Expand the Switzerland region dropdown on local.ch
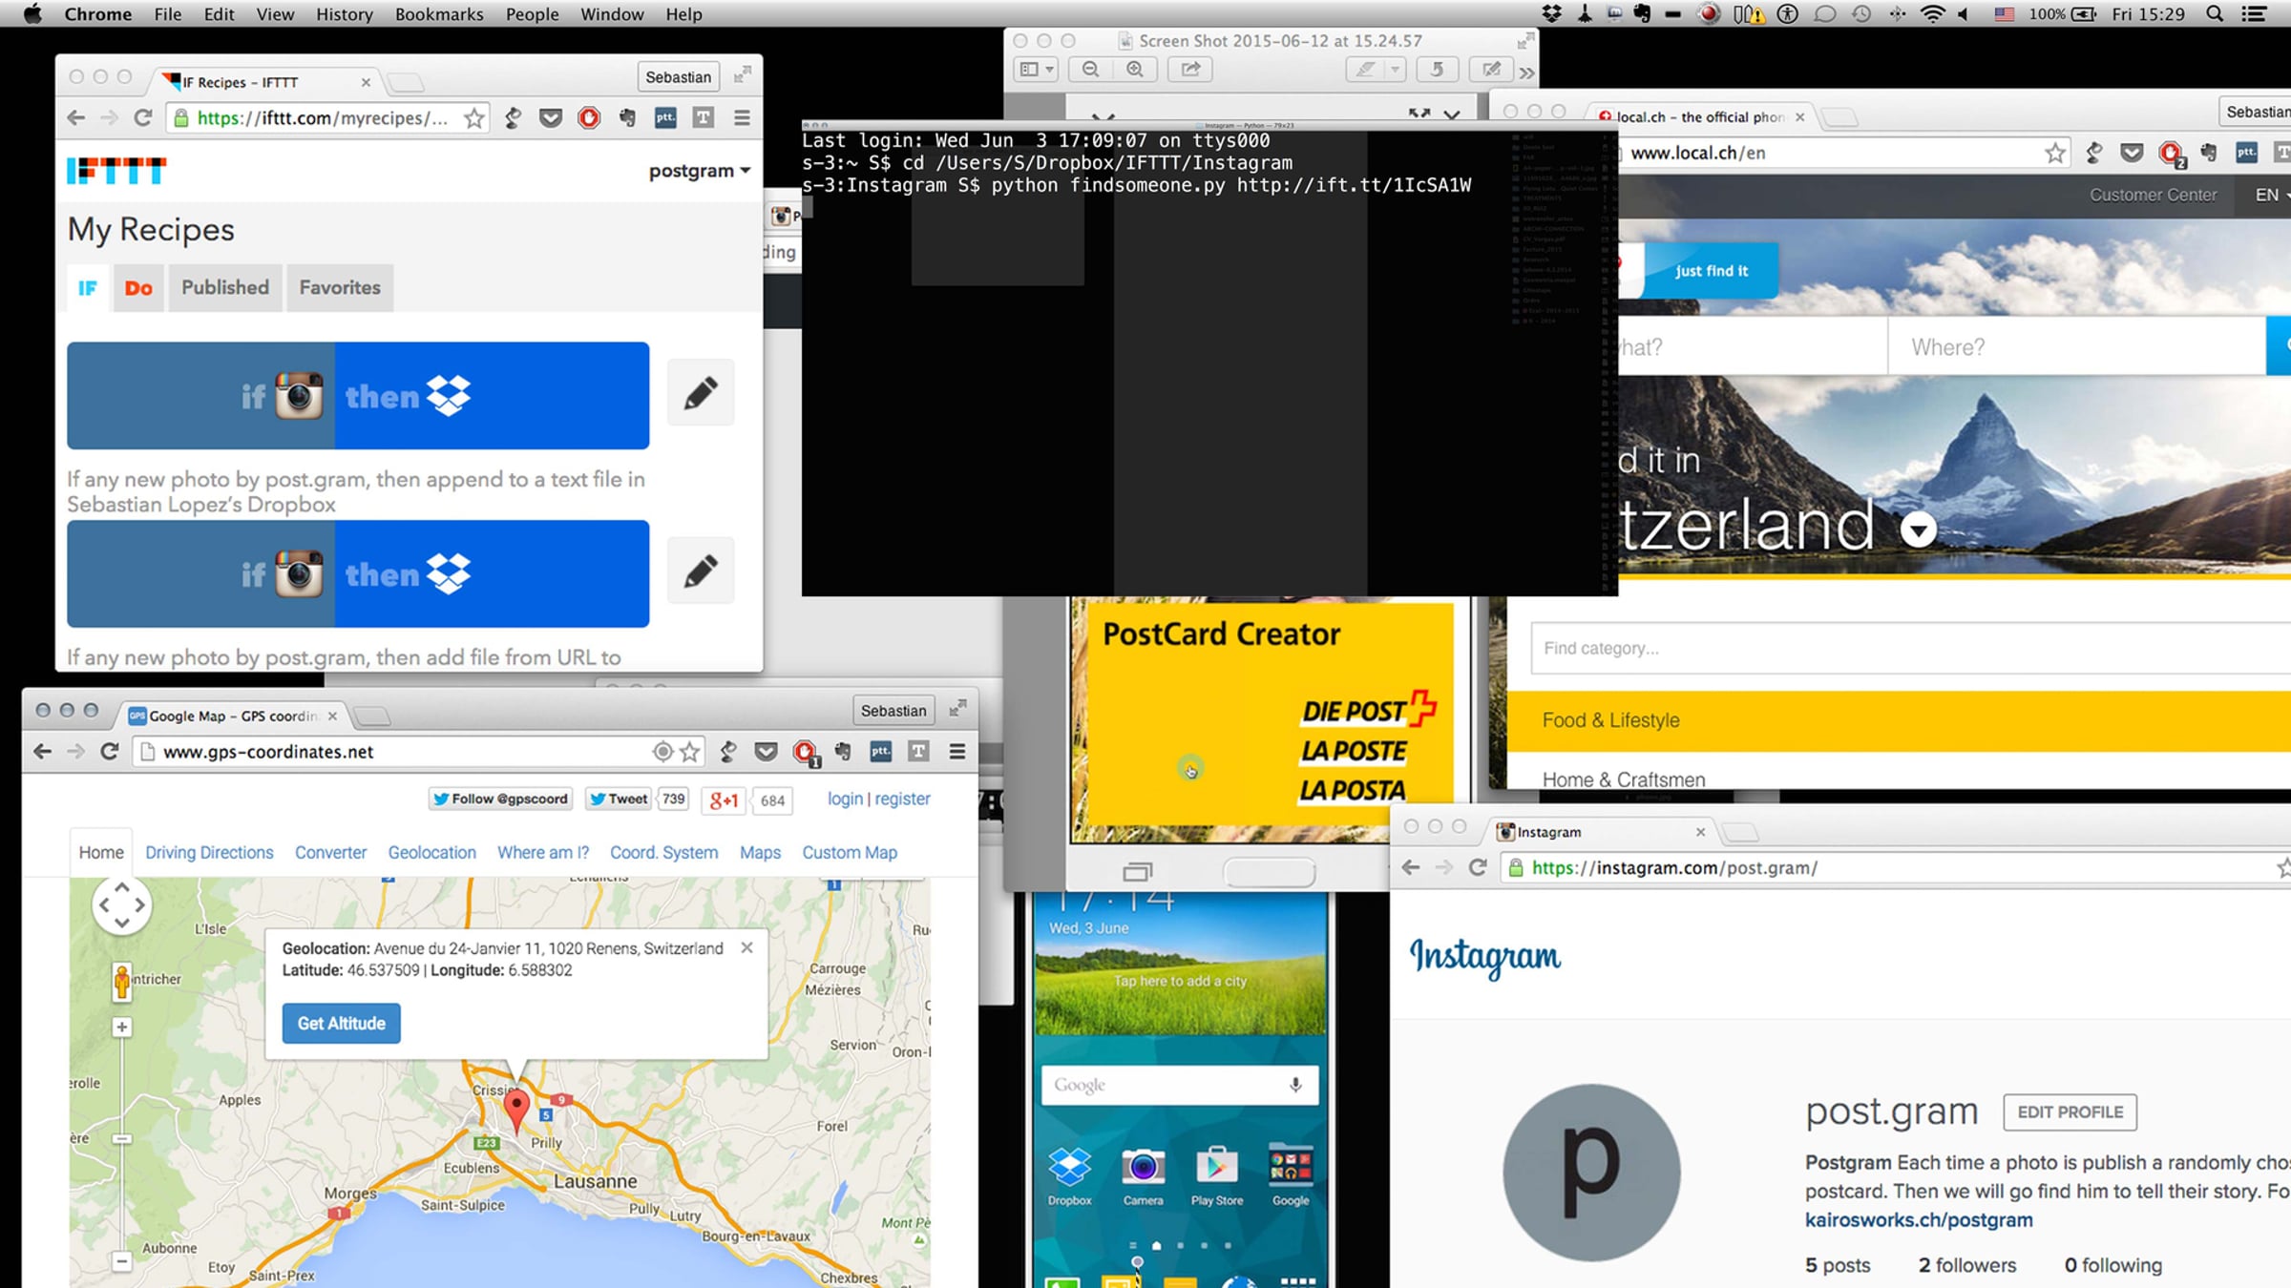2291x1288 pixels. [1918, 530]
